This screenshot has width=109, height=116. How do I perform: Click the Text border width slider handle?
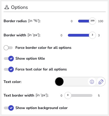tap(68, 95)
